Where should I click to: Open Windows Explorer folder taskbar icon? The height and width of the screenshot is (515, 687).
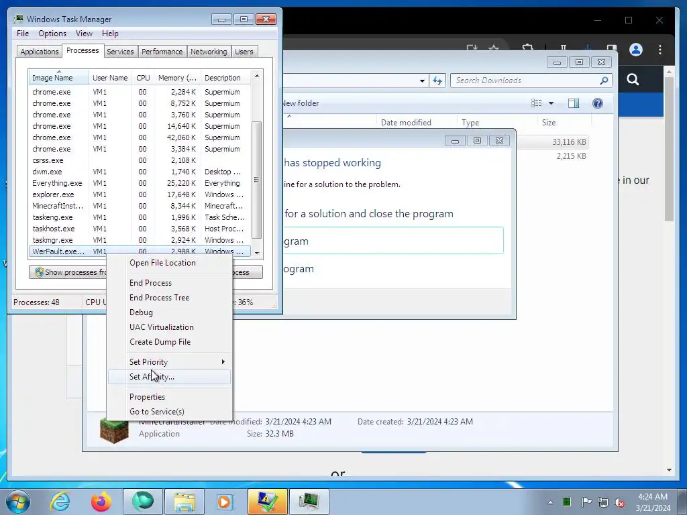tap(184, 502)
